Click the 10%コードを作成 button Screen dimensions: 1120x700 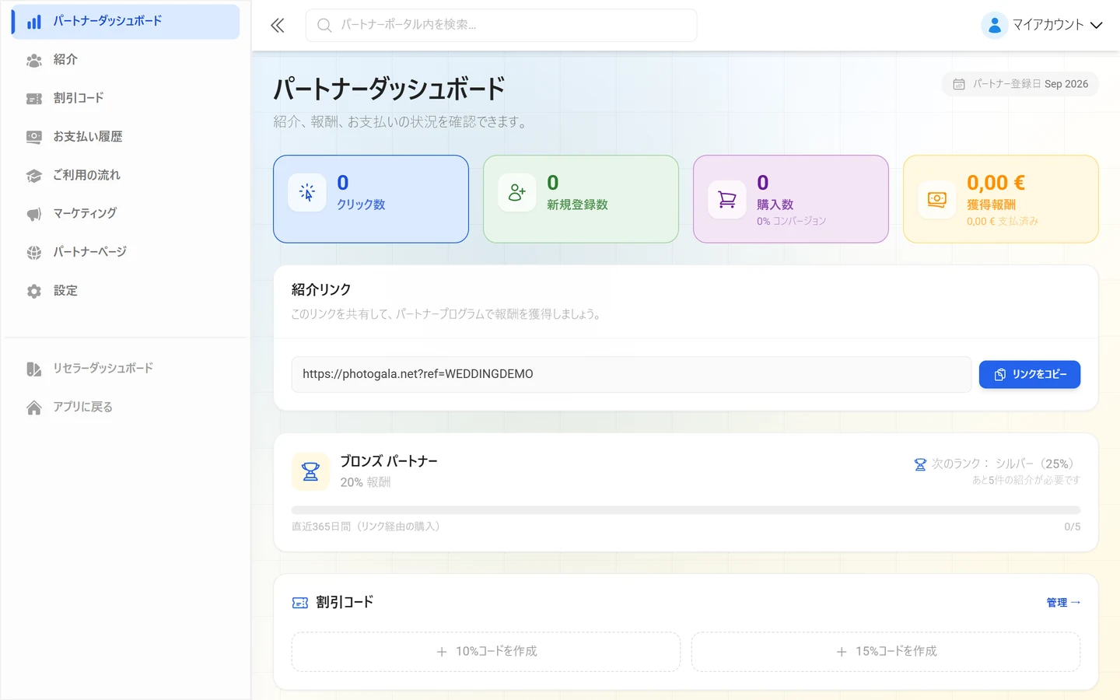(486, 652)
